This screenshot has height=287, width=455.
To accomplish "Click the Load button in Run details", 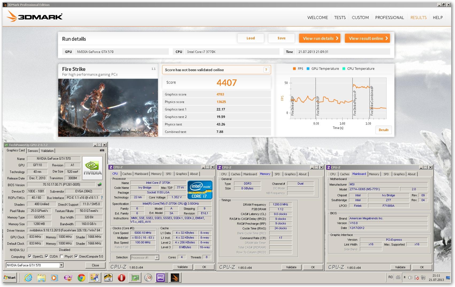I will (x=251, y=38).
